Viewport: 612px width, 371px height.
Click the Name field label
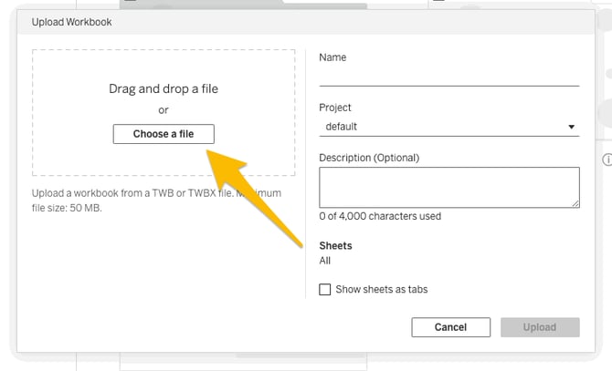(332, 57)
